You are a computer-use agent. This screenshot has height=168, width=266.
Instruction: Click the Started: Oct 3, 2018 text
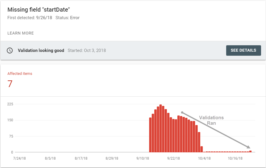pyautogui.click(x=87, y=50)
